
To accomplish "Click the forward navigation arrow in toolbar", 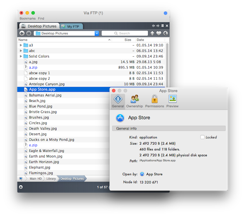I will [x=29, y=33].
